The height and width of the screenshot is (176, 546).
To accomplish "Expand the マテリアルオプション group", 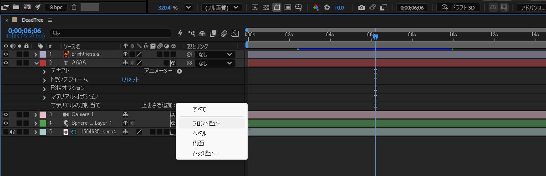I will point(45,97).
